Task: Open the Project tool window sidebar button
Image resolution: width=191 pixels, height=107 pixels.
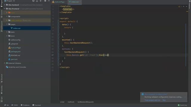Action: 1,4
